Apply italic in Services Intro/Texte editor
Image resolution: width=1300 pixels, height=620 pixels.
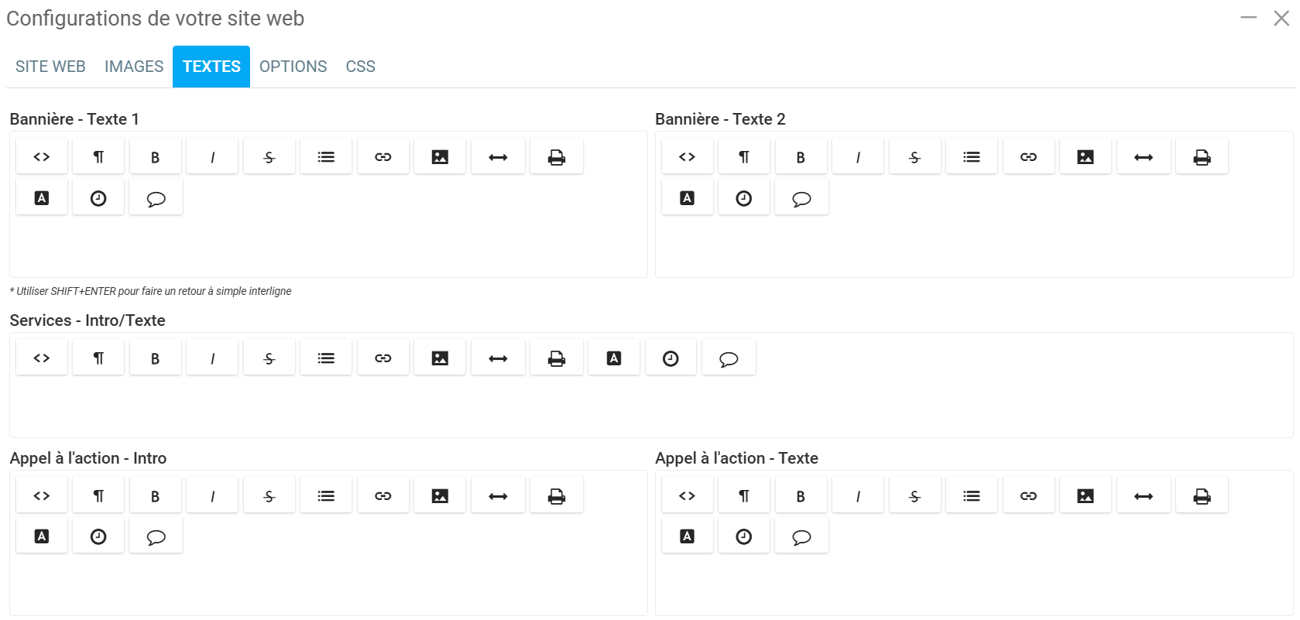(212, 358)
